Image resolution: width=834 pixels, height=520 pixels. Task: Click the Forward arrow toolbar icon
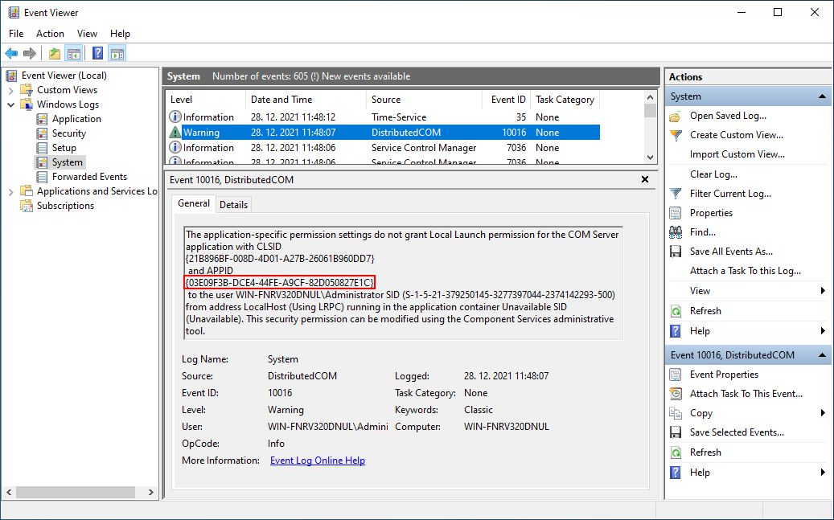coord(30,53)
